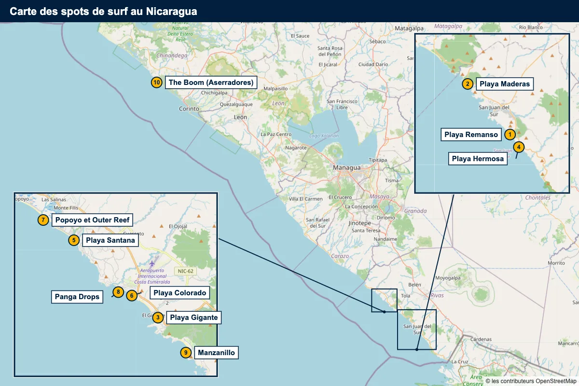Click the Chinandega place name

point(172,55)
